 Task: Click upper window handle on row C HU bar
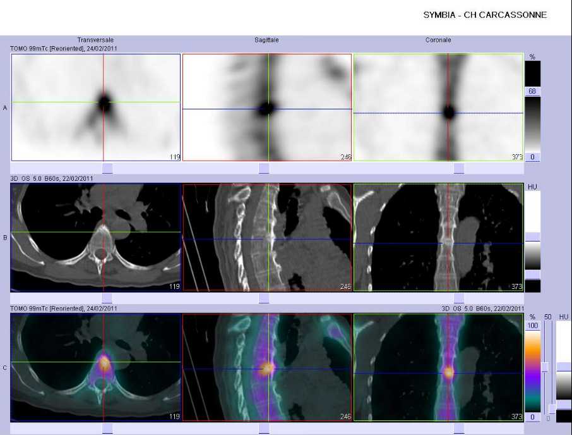(564, 367)
